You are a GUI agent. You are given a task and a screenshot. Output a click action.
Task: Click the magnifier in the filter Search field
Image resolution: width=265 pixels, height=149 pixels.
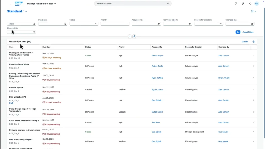pos(34,24)
